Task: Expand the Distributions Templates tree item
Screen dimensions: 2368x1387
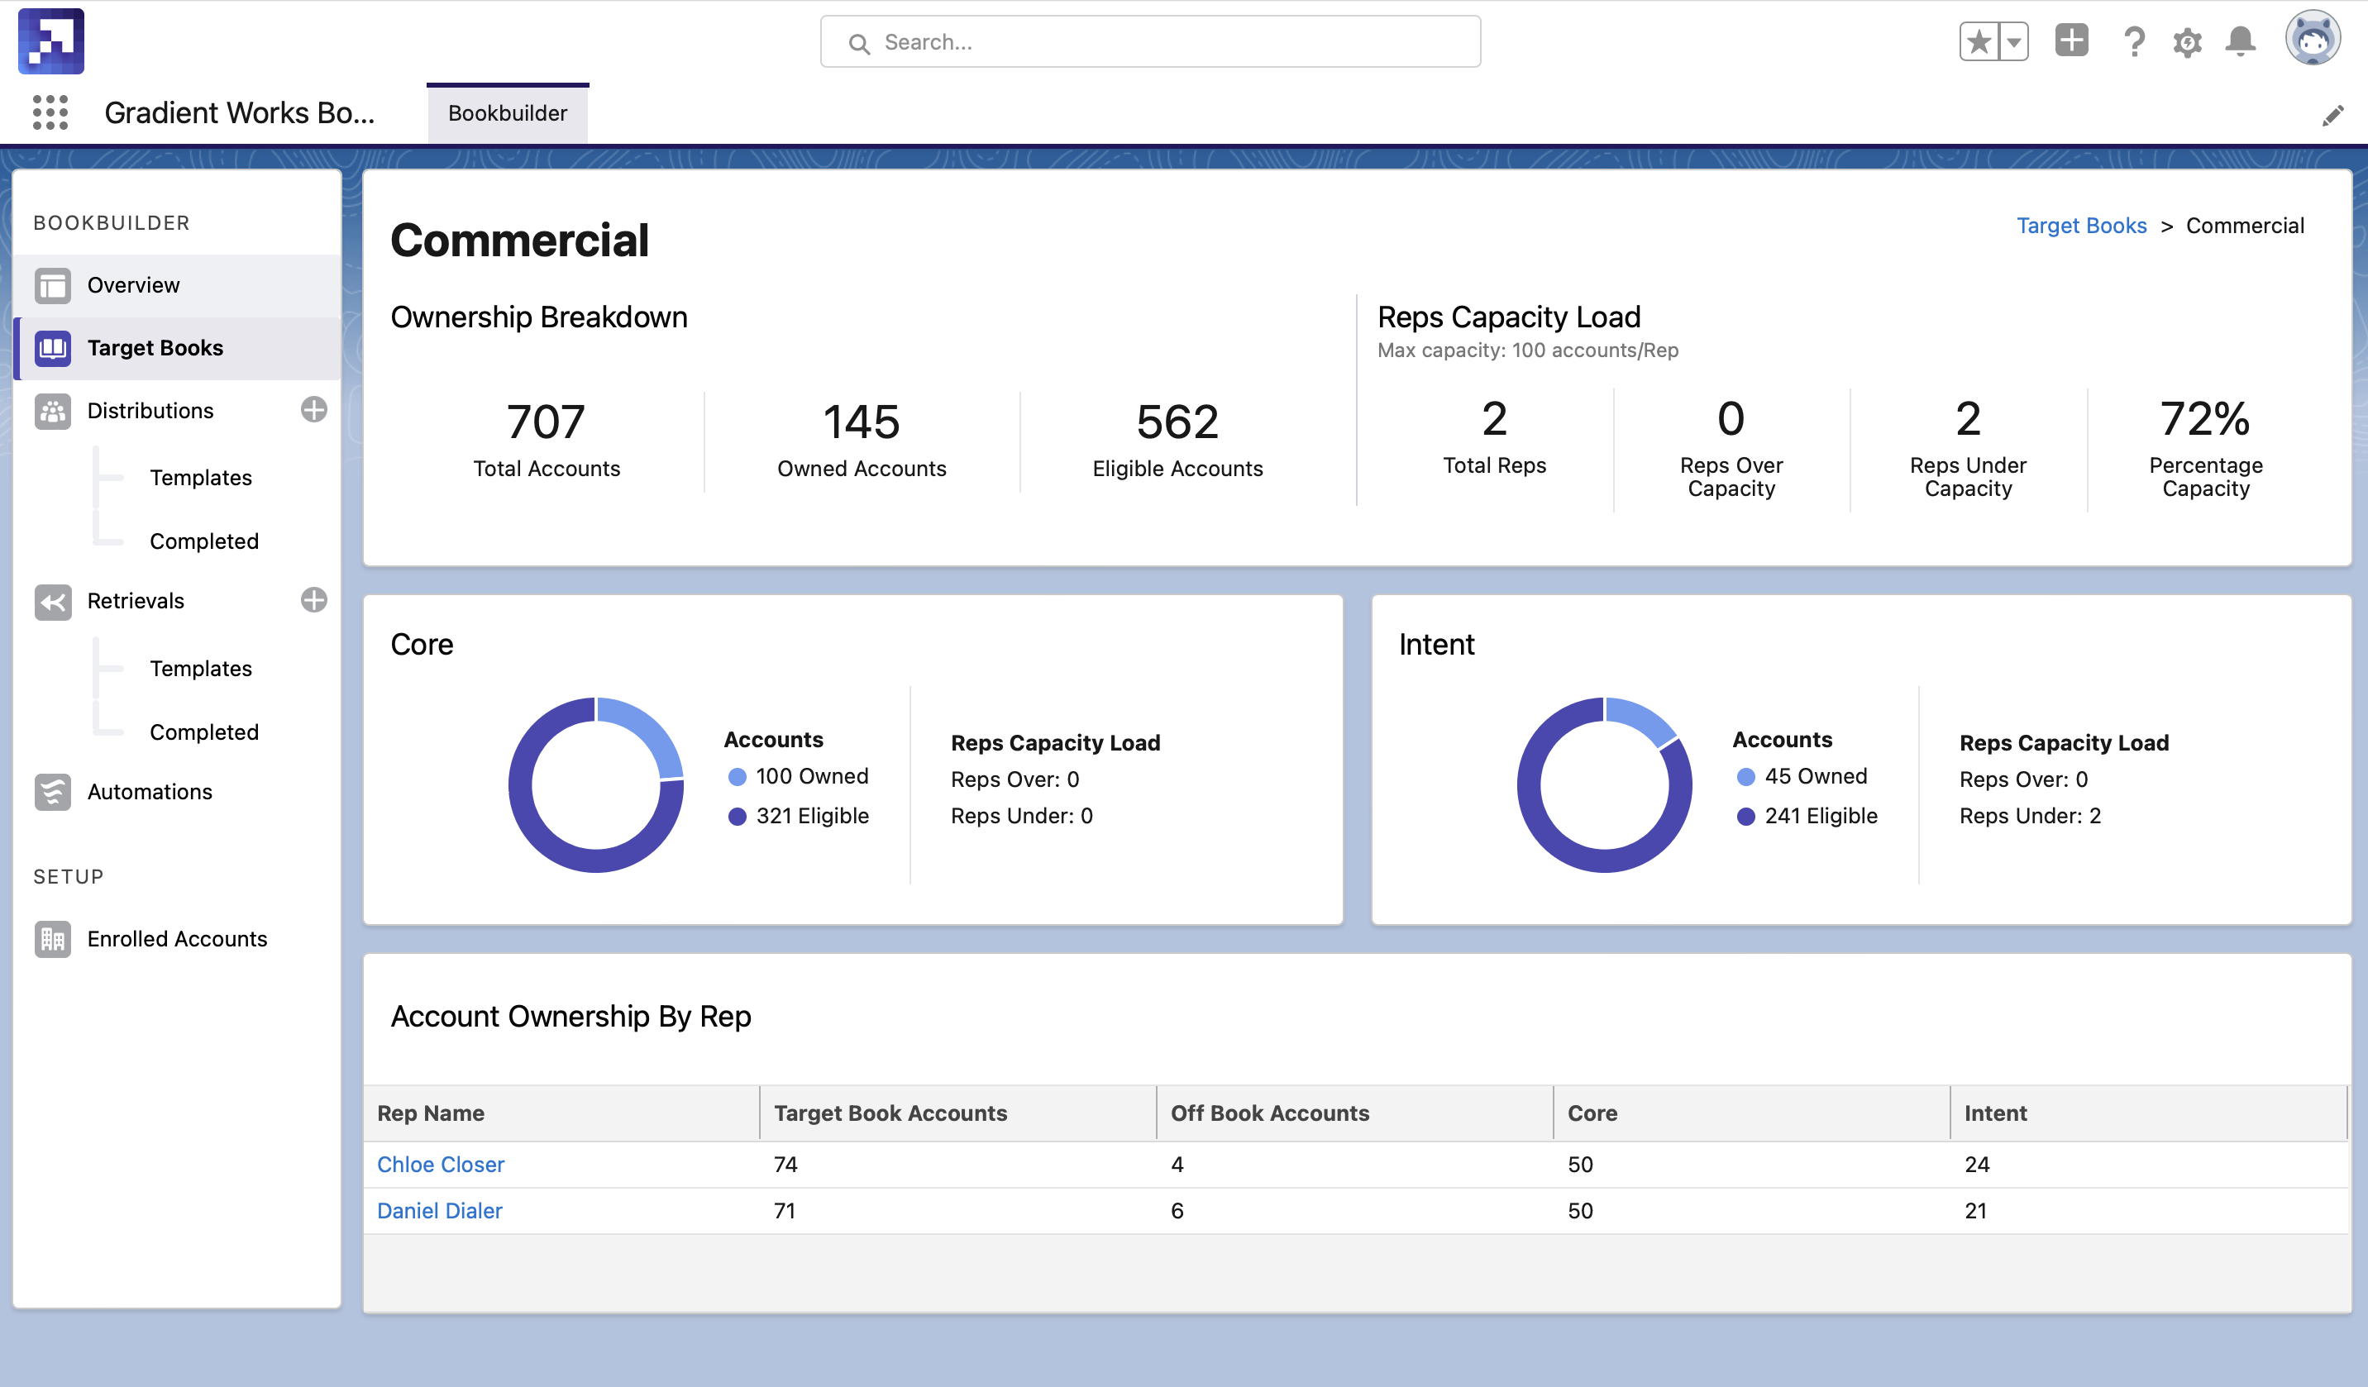Action: coord(200,477)
